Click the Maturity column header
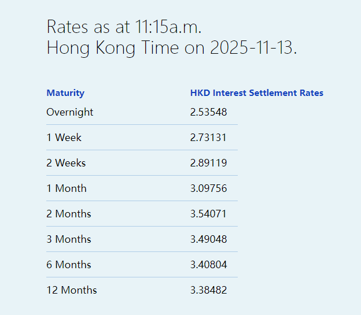Image resolution: width=361 pixels, height=315 pixels. pos(65,93)
